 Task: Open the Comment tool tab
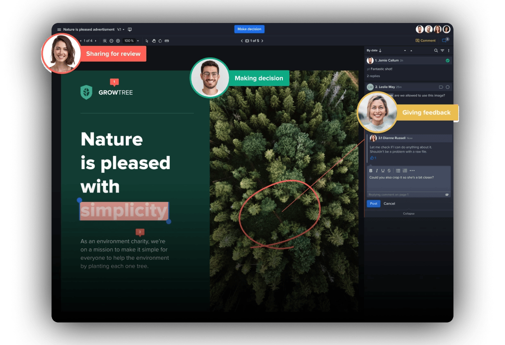tap(425, 41)
